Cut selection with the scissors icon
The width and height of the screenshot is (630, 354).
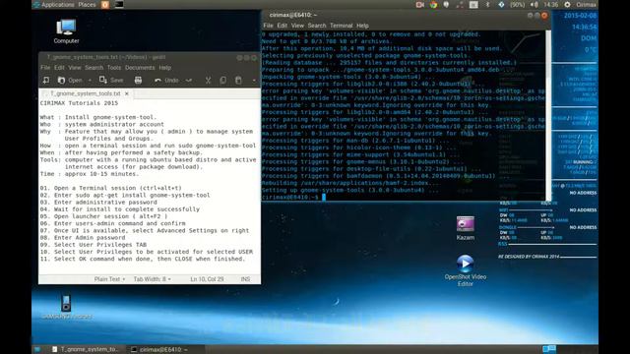click(208, 81)
